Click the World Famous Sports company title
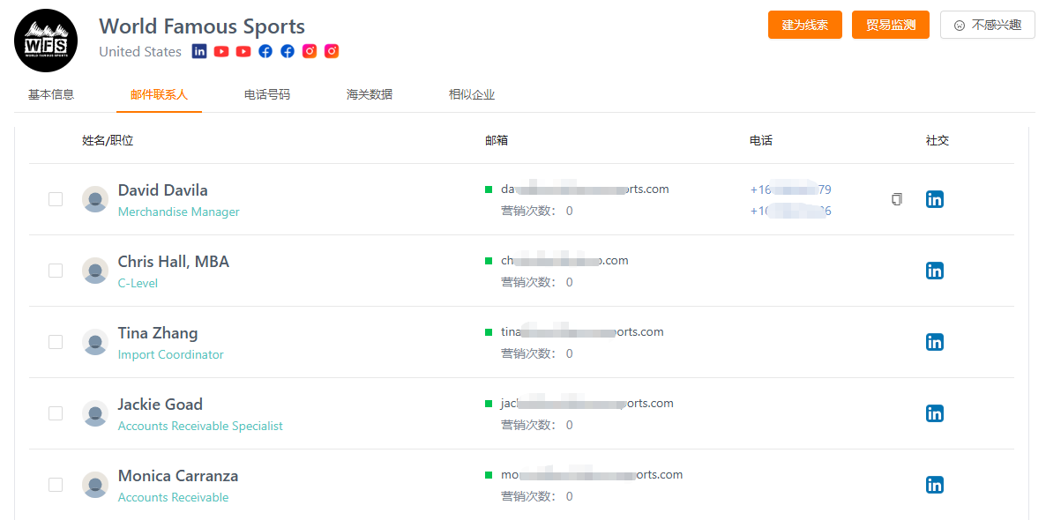The height and width of the screenshot is (520, 1046). (202, 26)
